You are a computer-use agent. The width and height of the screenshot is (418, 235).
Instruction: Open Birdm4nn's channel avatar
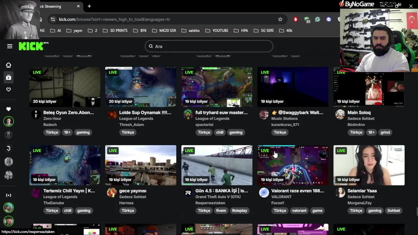point(340,115)
